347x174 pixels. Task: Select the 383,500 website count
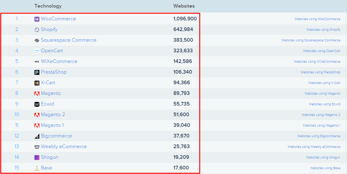tap(183, 40)
